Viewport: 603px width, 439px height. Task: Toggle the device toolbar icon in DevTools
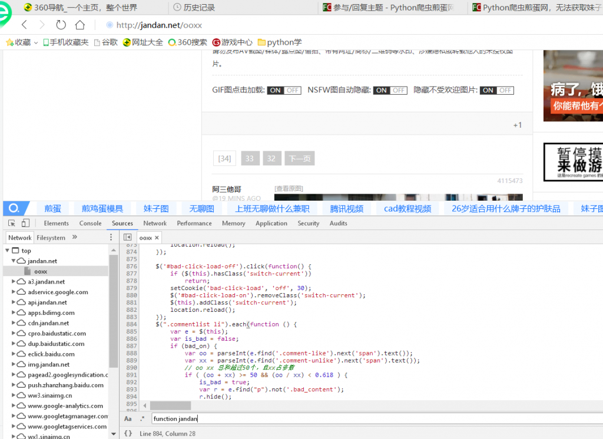pos(25,223)
